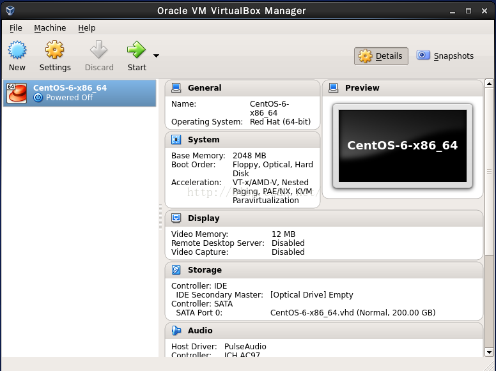Viewport: 496px width, 371px height.
Task: Click the greyed-out Discard toolbar icon
Action: [x=98, y=50]
